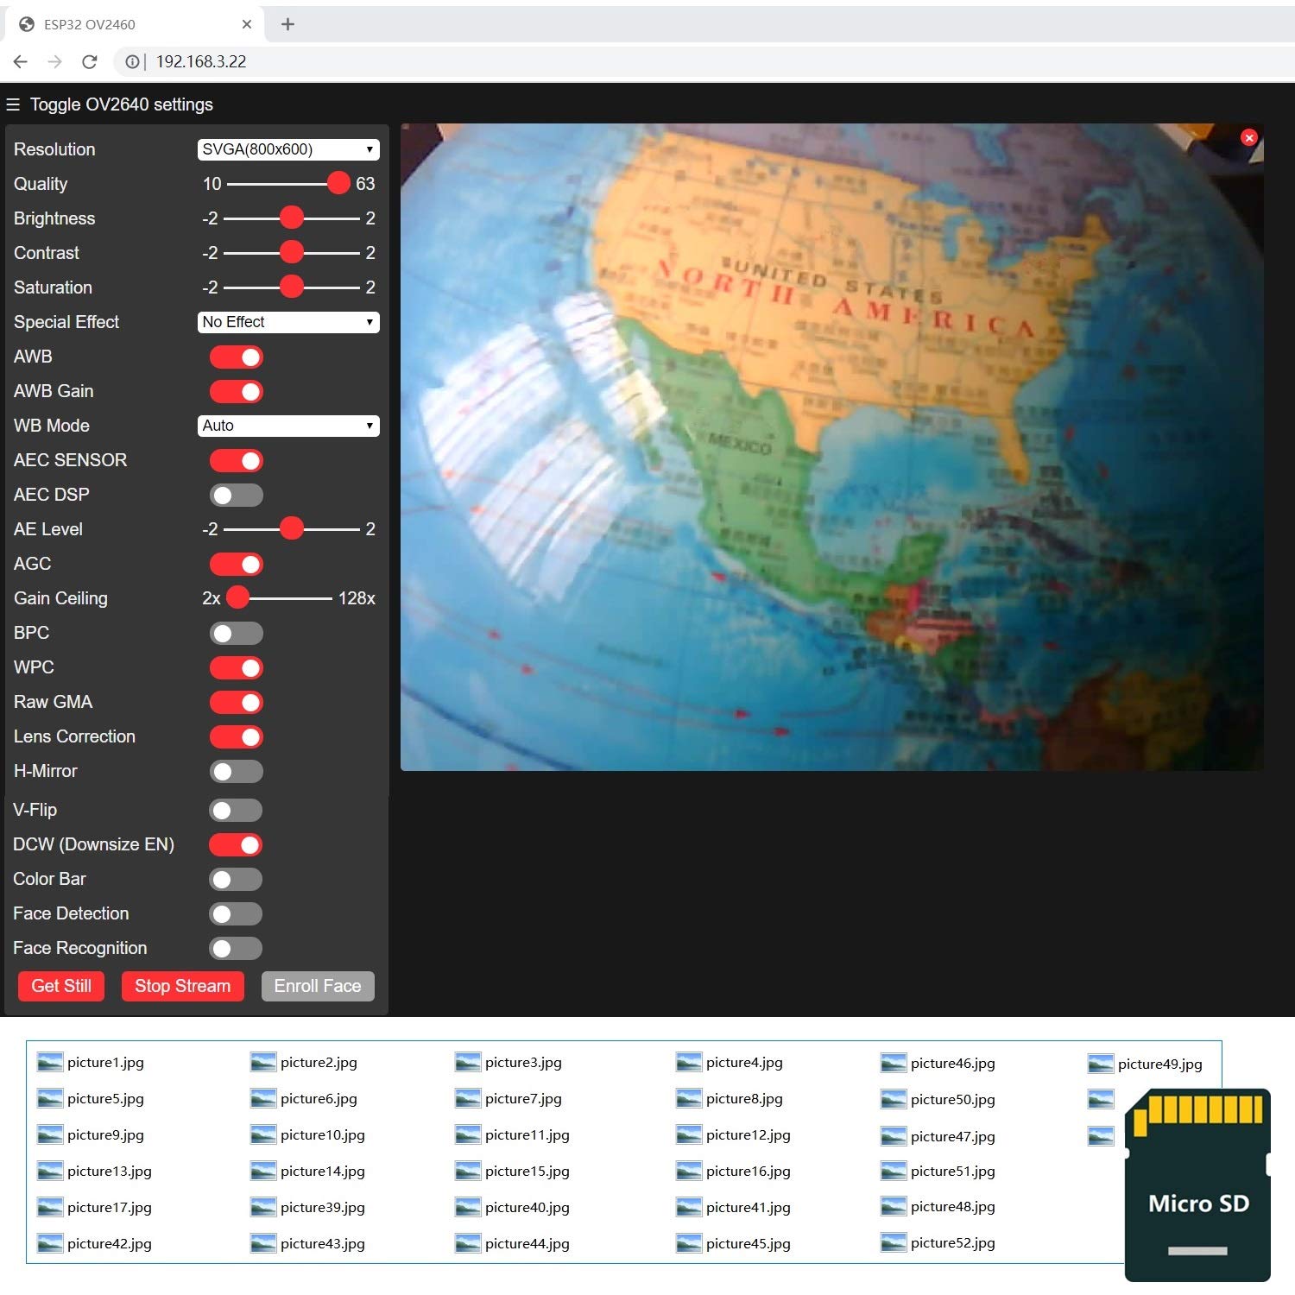The image size is (1295, 1295).
Task: Turn on H-Mirror toggle
Action: pyautogui.click(x=236, y=771)
